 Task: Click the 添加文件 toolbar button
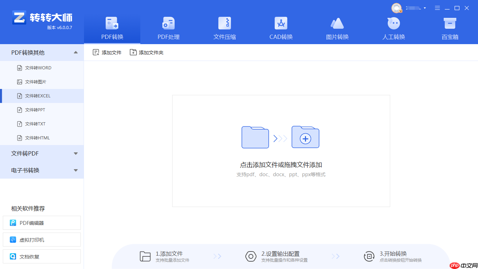point(107,53)
